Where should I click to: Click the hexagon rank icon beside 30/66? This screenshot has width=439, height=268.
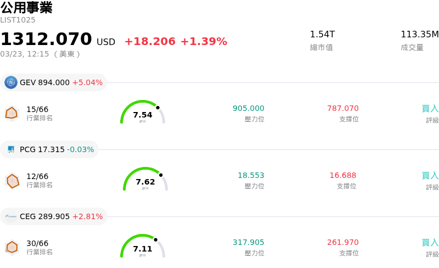click(12, 248)
